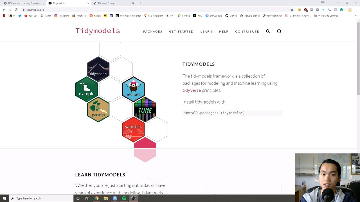Click the Windows taskbar search box
360x202 pixels.
tap(41, 198)
